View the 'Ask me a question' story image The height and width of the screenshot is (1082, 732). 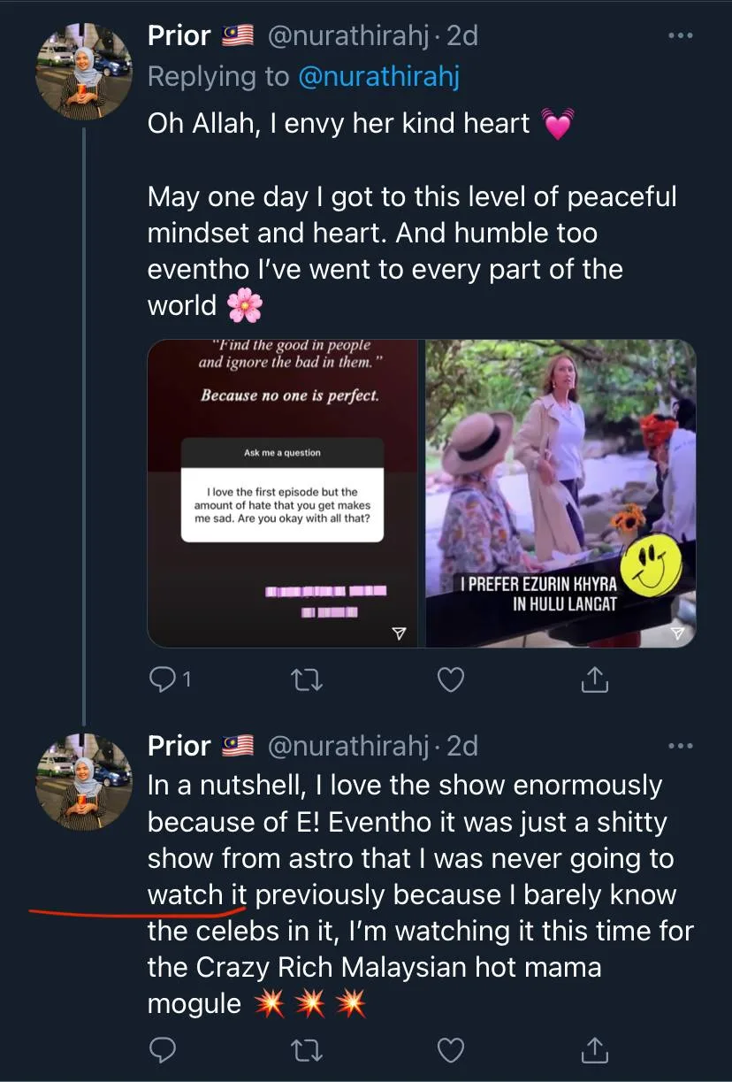(x=285, y=493)
